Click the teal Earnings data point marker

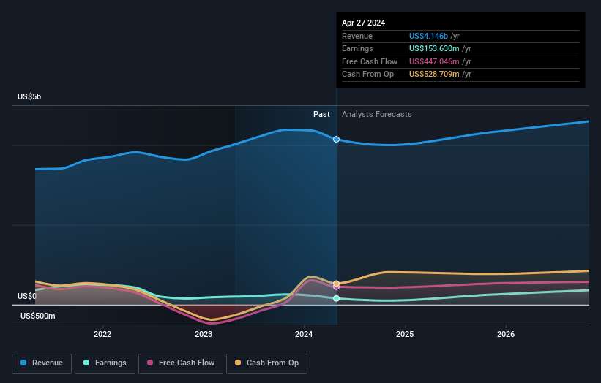point(336,298)
